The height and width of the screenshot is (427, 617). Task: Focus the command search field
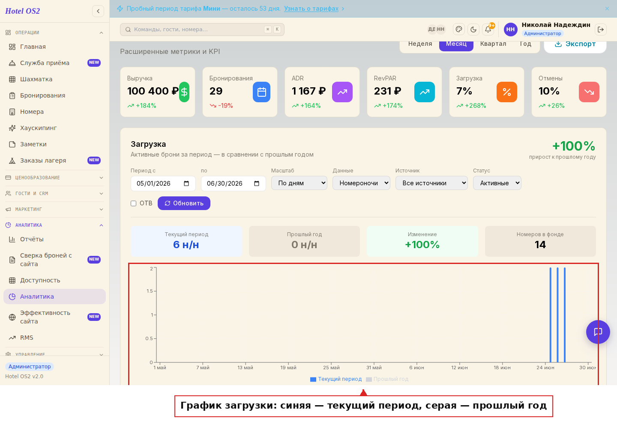tap(202, 30)
